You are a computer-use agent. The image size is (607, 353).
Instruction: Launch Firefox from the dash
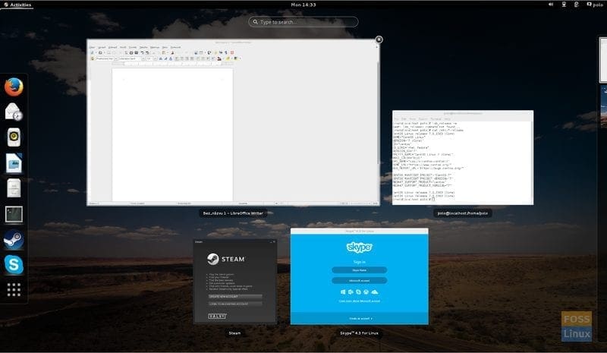14,87
